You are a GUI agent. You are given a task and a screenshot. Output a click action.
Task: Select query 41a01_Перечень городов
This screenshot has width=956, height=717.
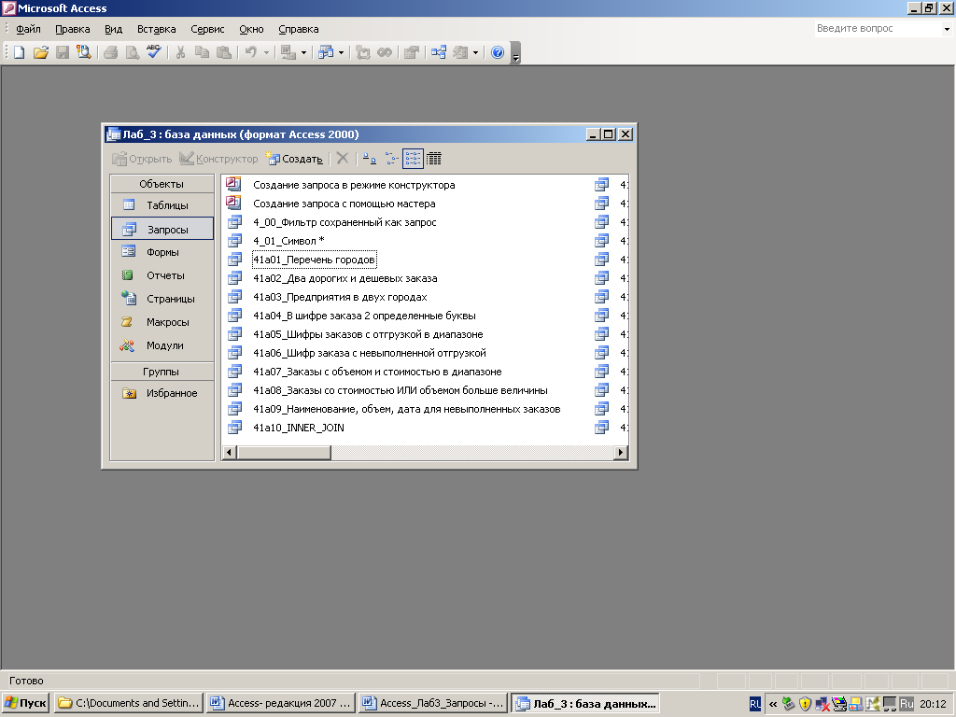[x=314, y=260]
